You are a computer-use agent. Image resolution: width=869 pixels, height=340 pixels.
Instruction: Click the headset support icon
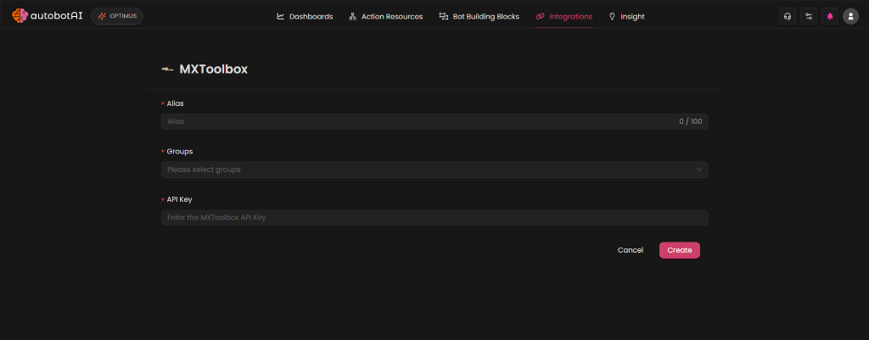pyautogui.click(x=787, y=16)
